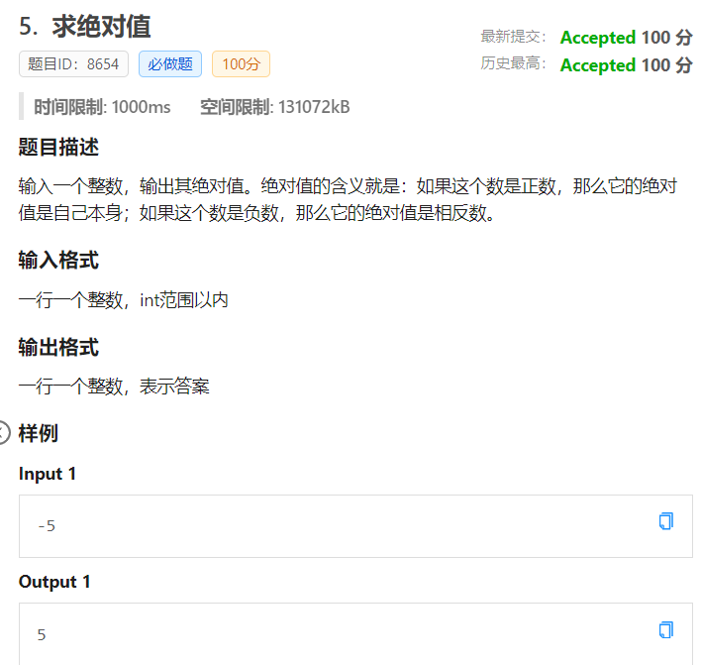
Task: Click the Input 1 sample box
Action: [x=355, y=526]
